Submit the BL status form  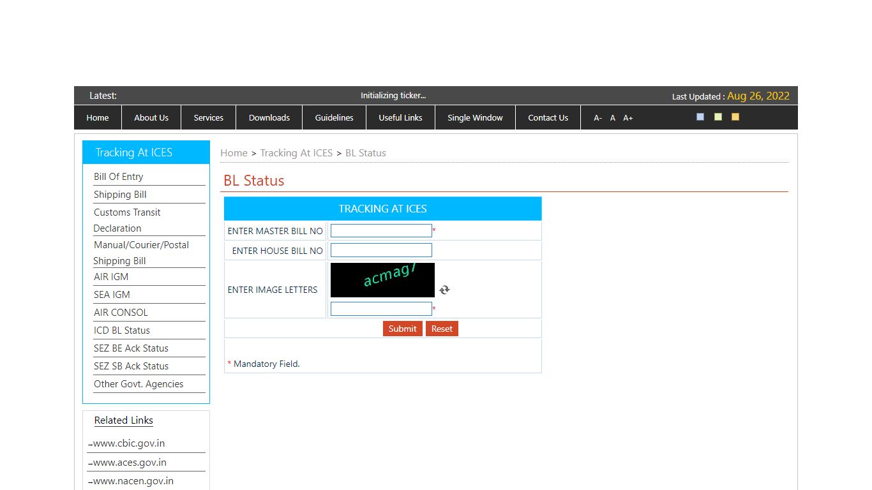402,329
